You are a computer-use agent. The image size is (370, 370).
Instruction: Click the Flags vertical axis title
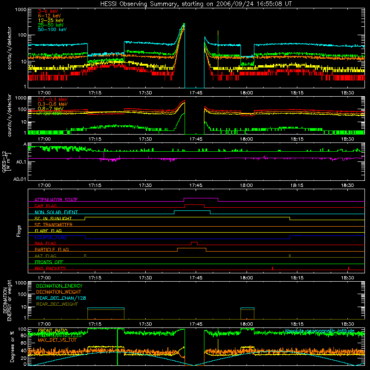pos(19,231)
